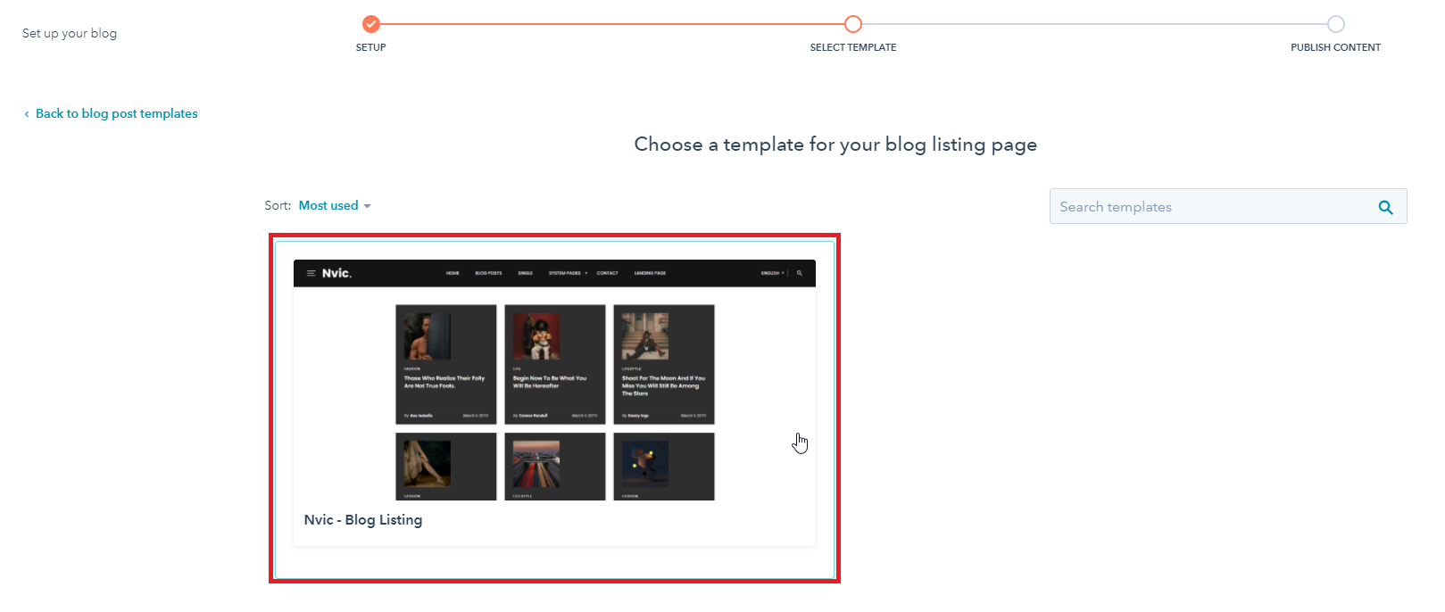Click the magnifier icon in Search templates
The width and height of the screenshot is (1445, 612).
coord(1385,207)
